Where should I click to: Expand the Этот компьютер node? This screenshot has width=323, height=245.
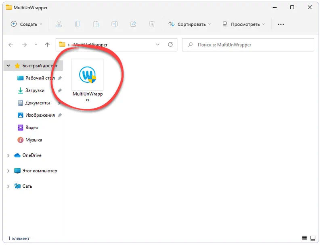point(8,171)
